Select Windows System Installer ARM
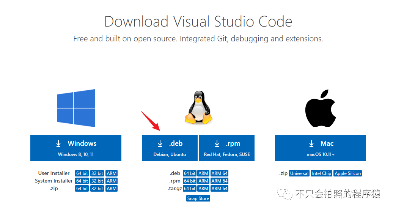393x211 pixels. tap(112, 181)
